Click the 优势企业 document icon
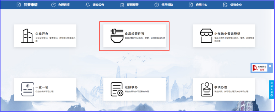Image resolution: width=275 pixels, height=112 pixels. click(x=225, y=5)
